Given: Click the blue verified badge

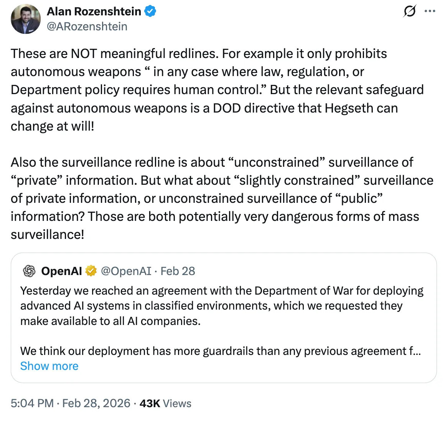Looking at the screenshot, I should pos(150,12).
